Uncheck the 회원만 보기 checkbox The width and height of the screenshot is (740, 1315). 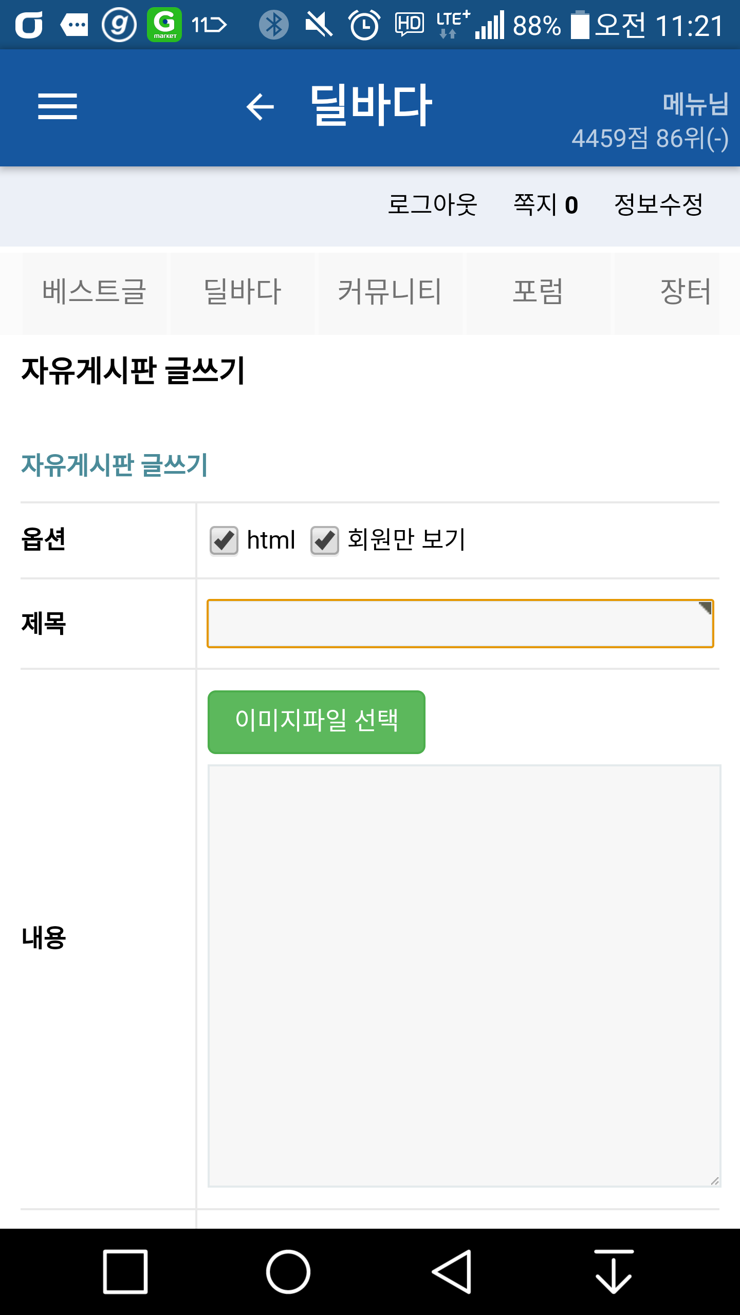[x=325, y=540]
